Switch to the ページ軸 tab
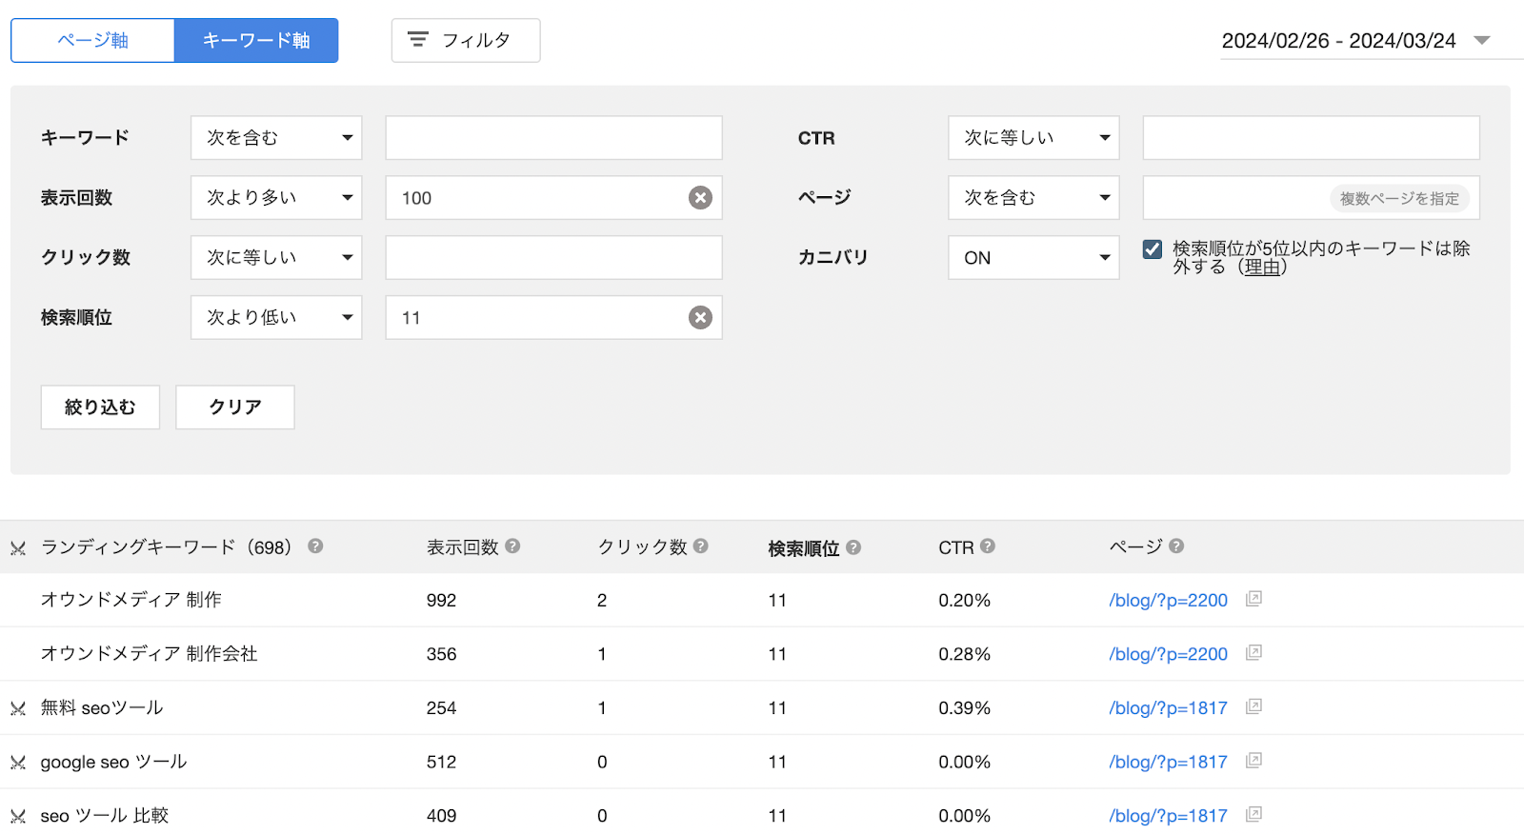 click(x=92, y=41)
